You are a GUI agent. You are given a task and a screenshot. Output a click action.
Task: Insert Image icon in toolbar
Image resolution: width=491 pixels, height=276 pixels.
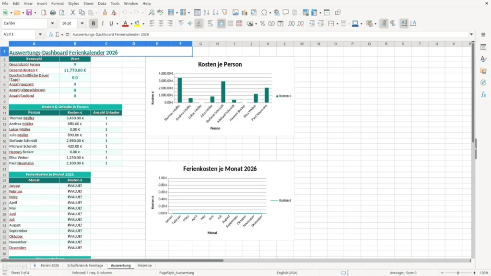235,12
